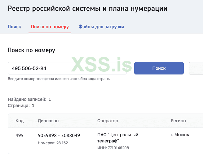203x157 pixels.
Task: Click the Регион column header
Action: tap(178, 121)
